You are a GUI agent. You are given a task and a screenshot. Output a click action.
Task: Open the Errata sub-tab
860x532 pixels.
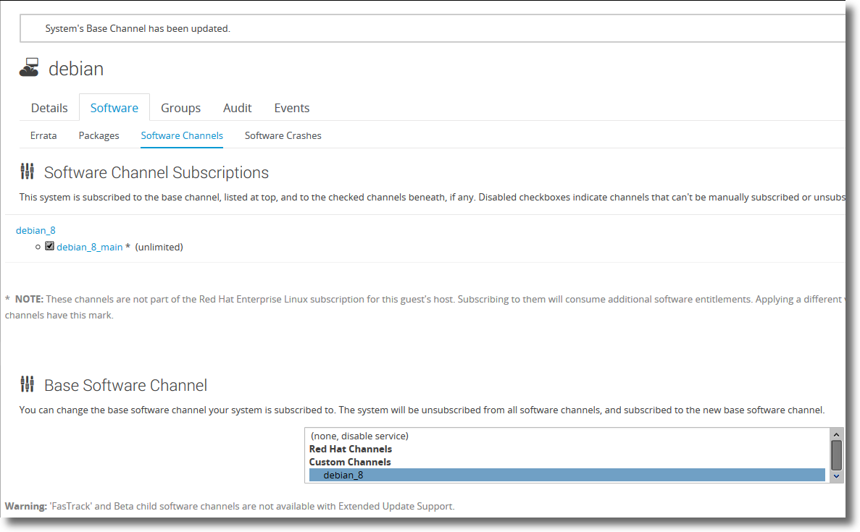pyautogui.click(x=43, y=135)
